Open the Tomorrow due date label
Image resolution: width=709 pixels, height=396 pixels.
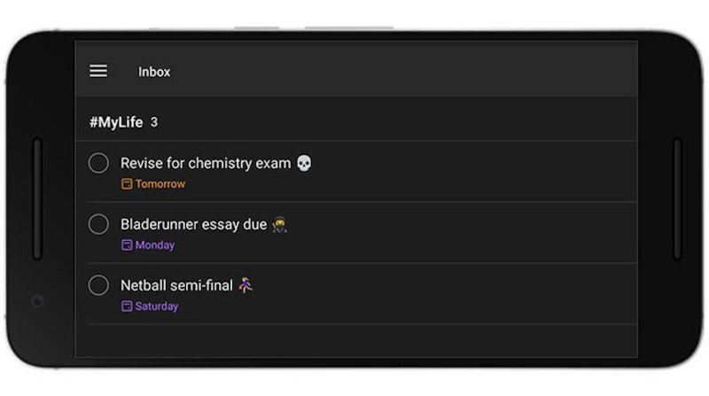pos(160,184)
